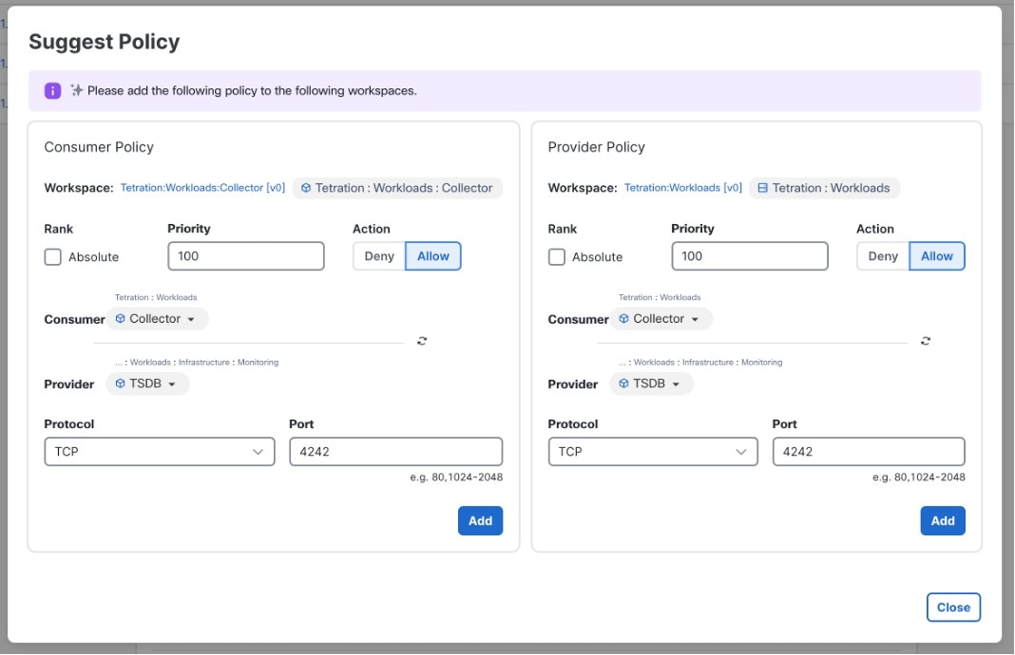Open Tetration:Workloads [v0] workspace link

coord(682,188)
